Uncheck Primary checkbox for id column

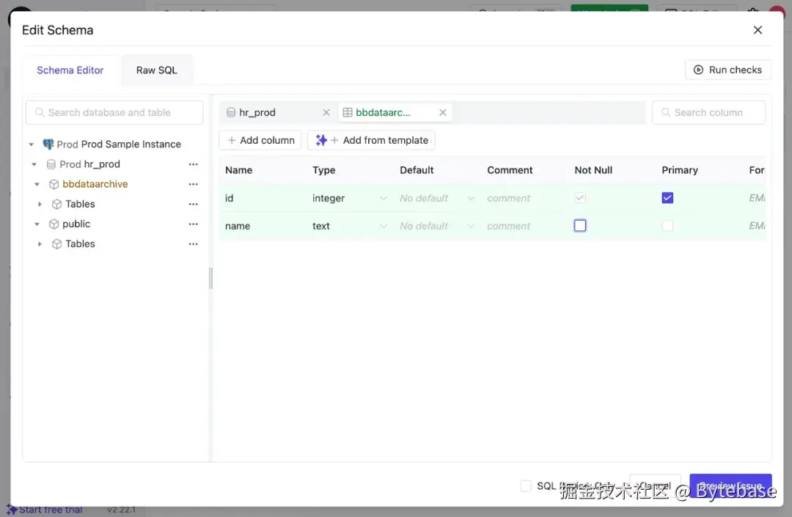pyautogui.click(x=667, y=198)
